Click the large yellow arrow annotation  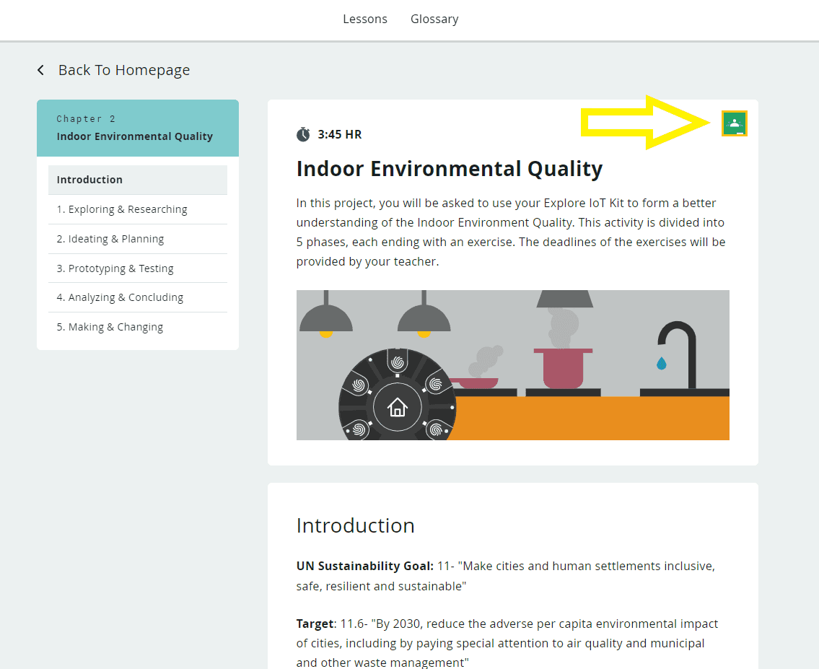(x=646, y=123)
